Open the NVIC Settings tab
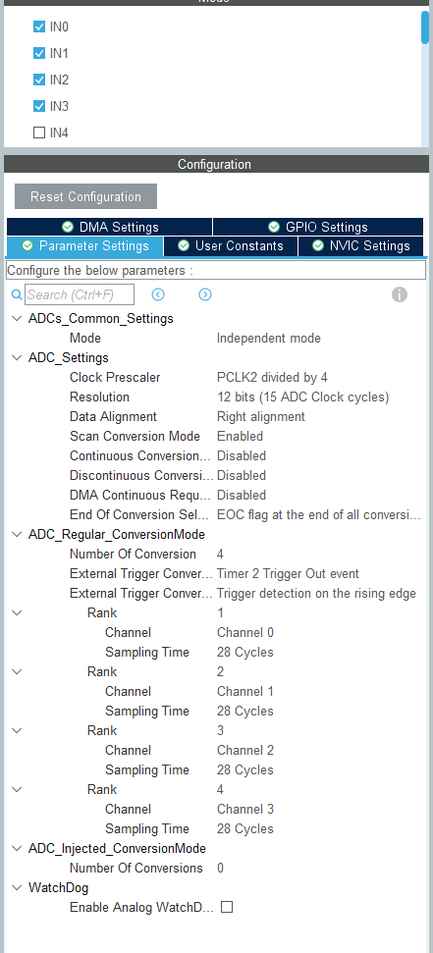433x953 pixels. click(360, 245)
